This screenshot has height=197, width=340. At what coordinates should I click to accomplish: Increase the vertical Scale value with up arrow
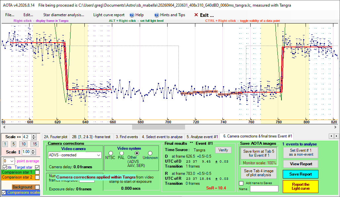[33, 151]
